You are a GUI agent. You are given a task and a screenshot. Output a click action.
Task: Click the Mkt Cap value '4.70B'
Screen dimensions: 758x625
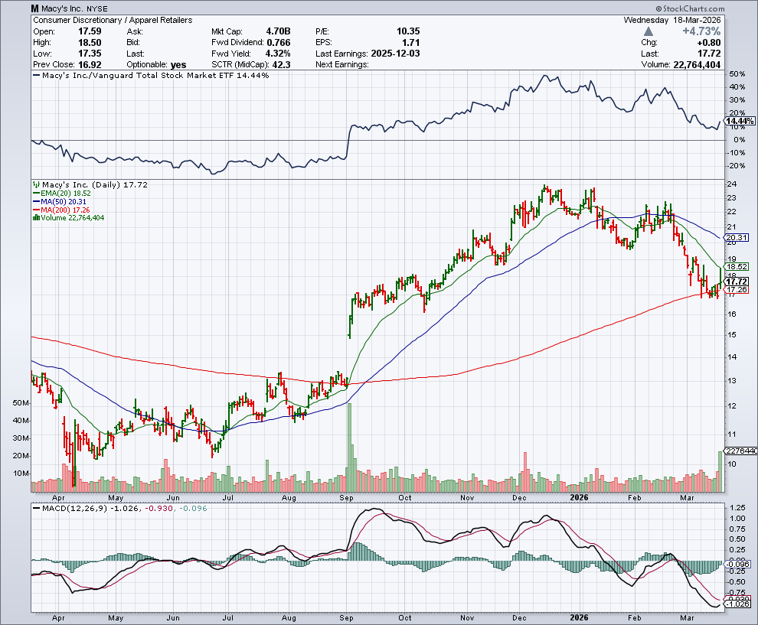[278, 31]
